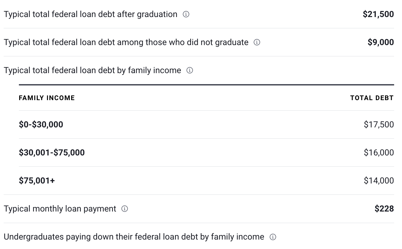
Task: Click the FAMILY INCOME column header
Action: click(x=47, y=98)
